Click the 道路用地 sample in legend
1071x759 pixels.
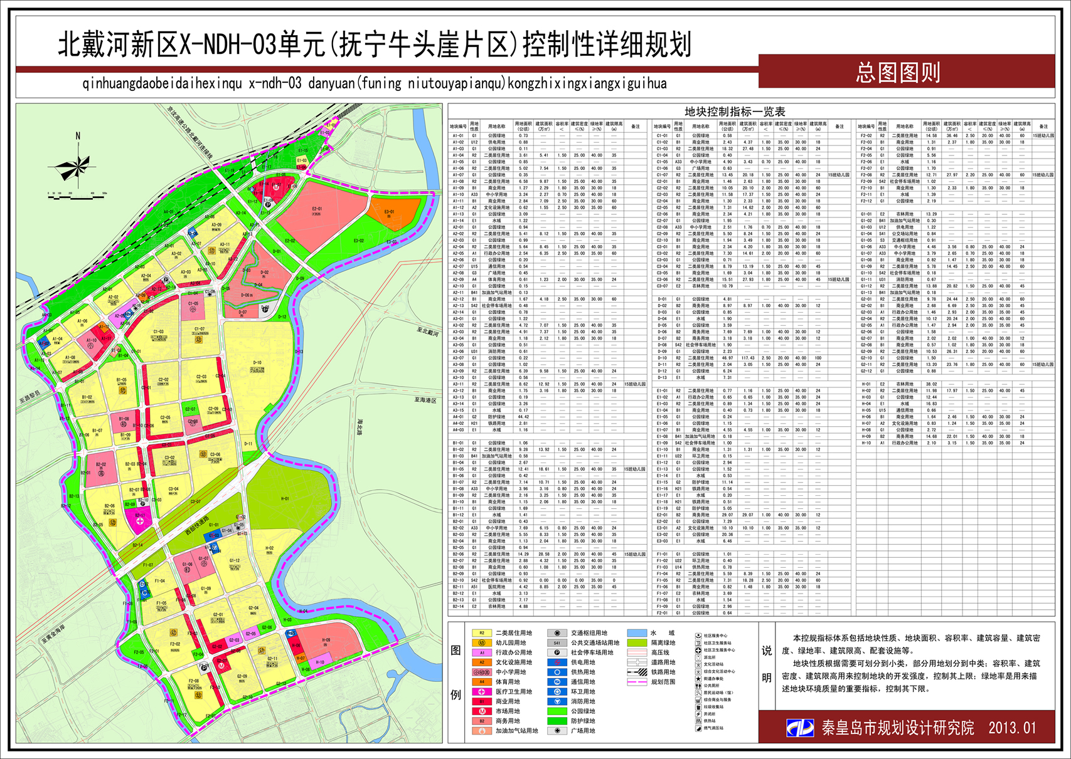coord(637,662)
